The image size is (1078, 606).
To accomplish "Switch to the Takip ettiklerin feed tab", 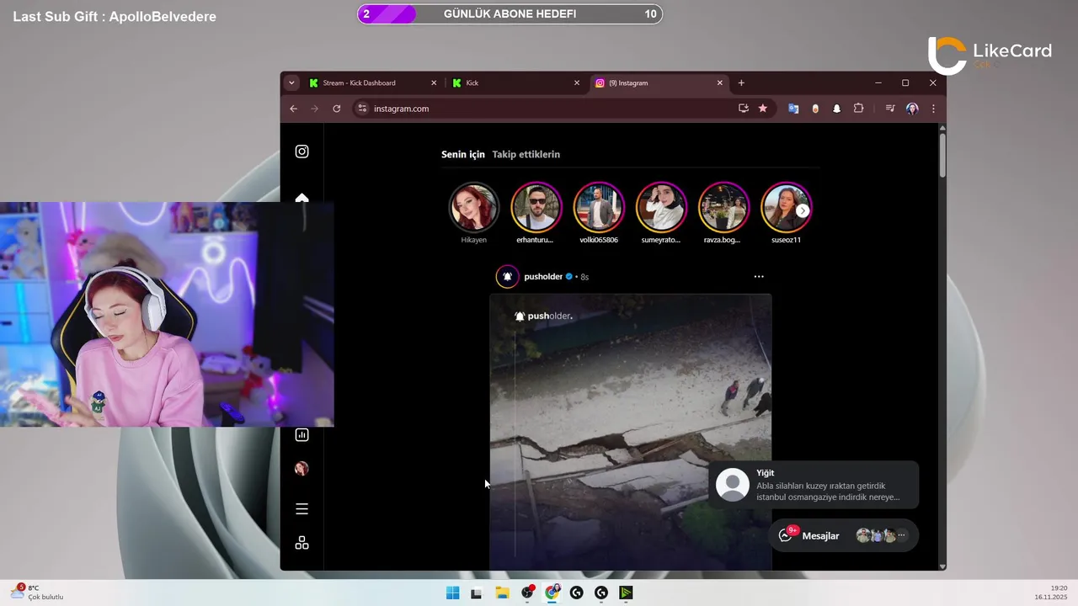I will pyautogui.click(x=526, y=154).
